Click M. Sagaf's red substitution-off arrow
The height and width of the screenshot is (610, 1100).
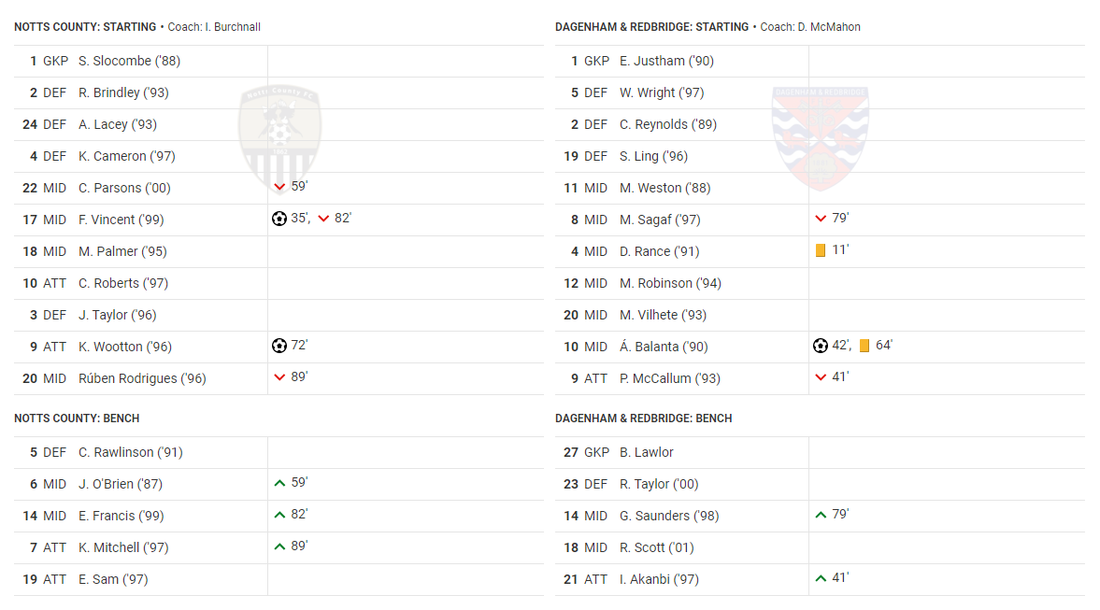pyautogui.click(x=820, y=219)
